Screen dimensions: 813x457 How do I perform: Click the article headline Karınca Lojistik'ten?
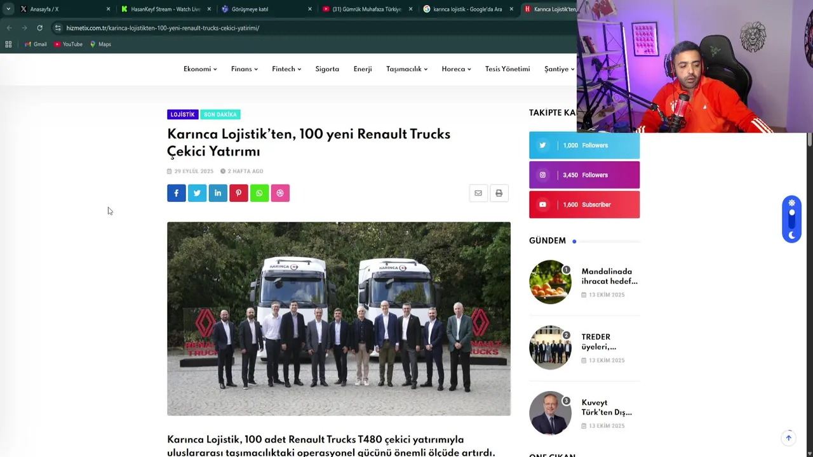(309, 142)
